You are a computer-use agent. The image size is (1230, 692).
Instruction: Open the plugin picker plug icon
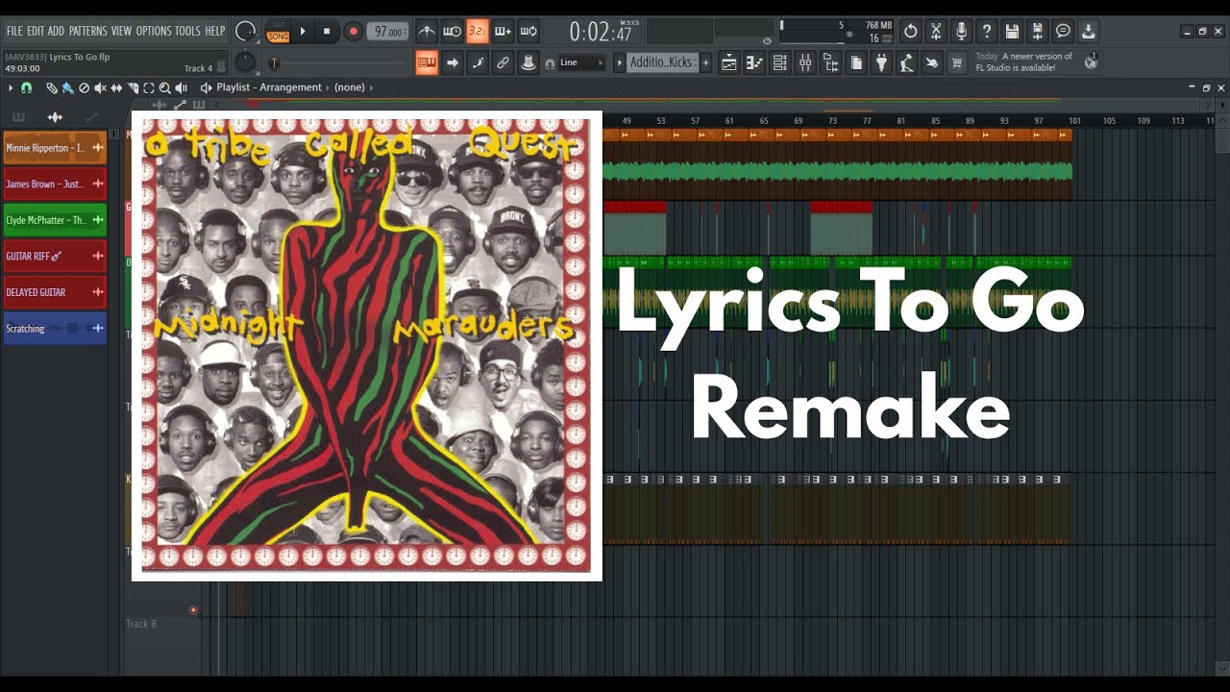coord(881,63)
